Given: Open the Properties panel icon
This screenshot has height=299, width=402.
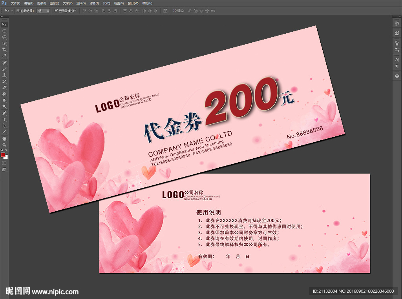Looking at the screenshot, I should tap(397, 33).
